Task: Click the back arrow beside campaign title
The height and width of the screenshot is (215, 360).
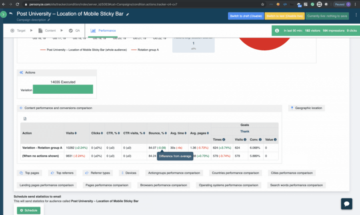Action: pyautogui.click(x=11, y=14)
